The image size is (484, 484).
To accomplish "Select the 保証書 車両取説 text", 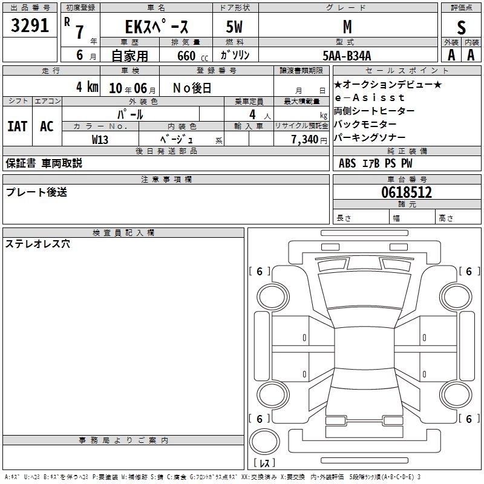I will point(44,163).
